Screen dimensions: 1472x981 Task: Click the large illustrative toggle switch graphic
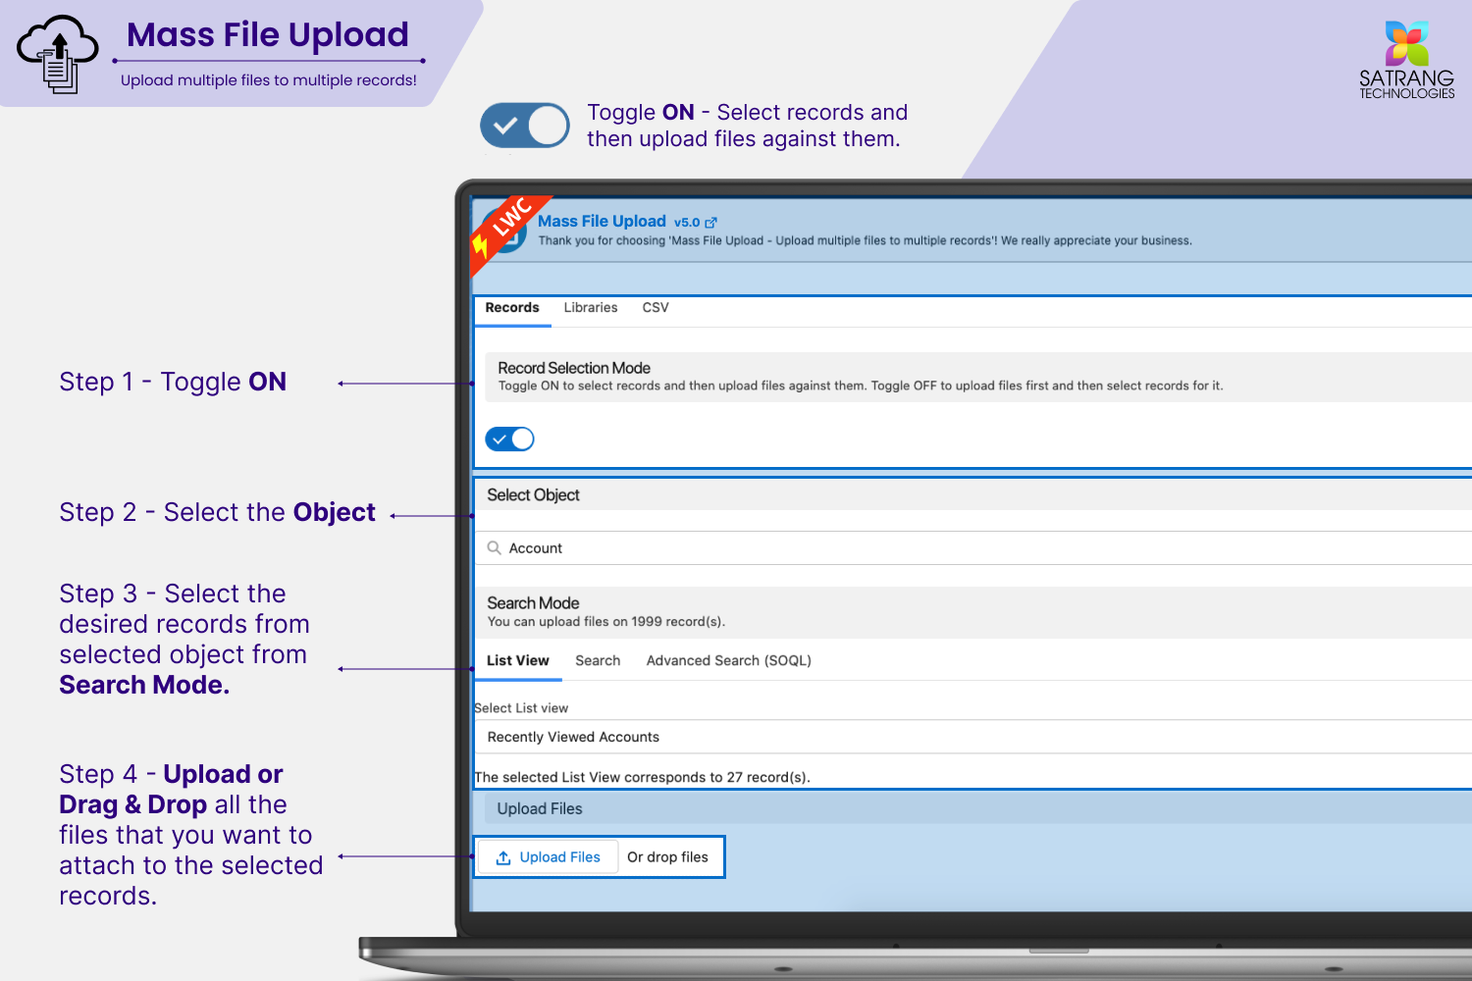tap(525, 126)
